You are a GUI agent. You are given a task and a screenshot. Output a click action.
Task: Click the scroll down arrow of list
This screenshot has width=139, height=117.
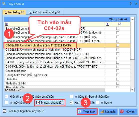click(132, 90)
